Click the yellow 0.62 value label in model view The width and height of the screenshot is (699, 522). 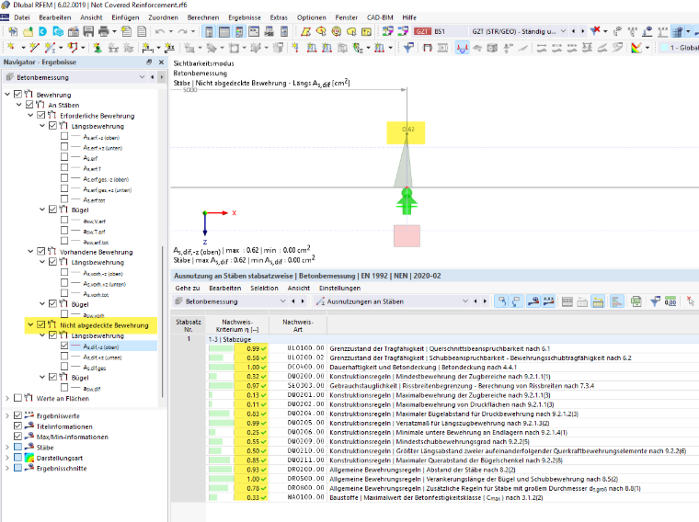(406, 132)
